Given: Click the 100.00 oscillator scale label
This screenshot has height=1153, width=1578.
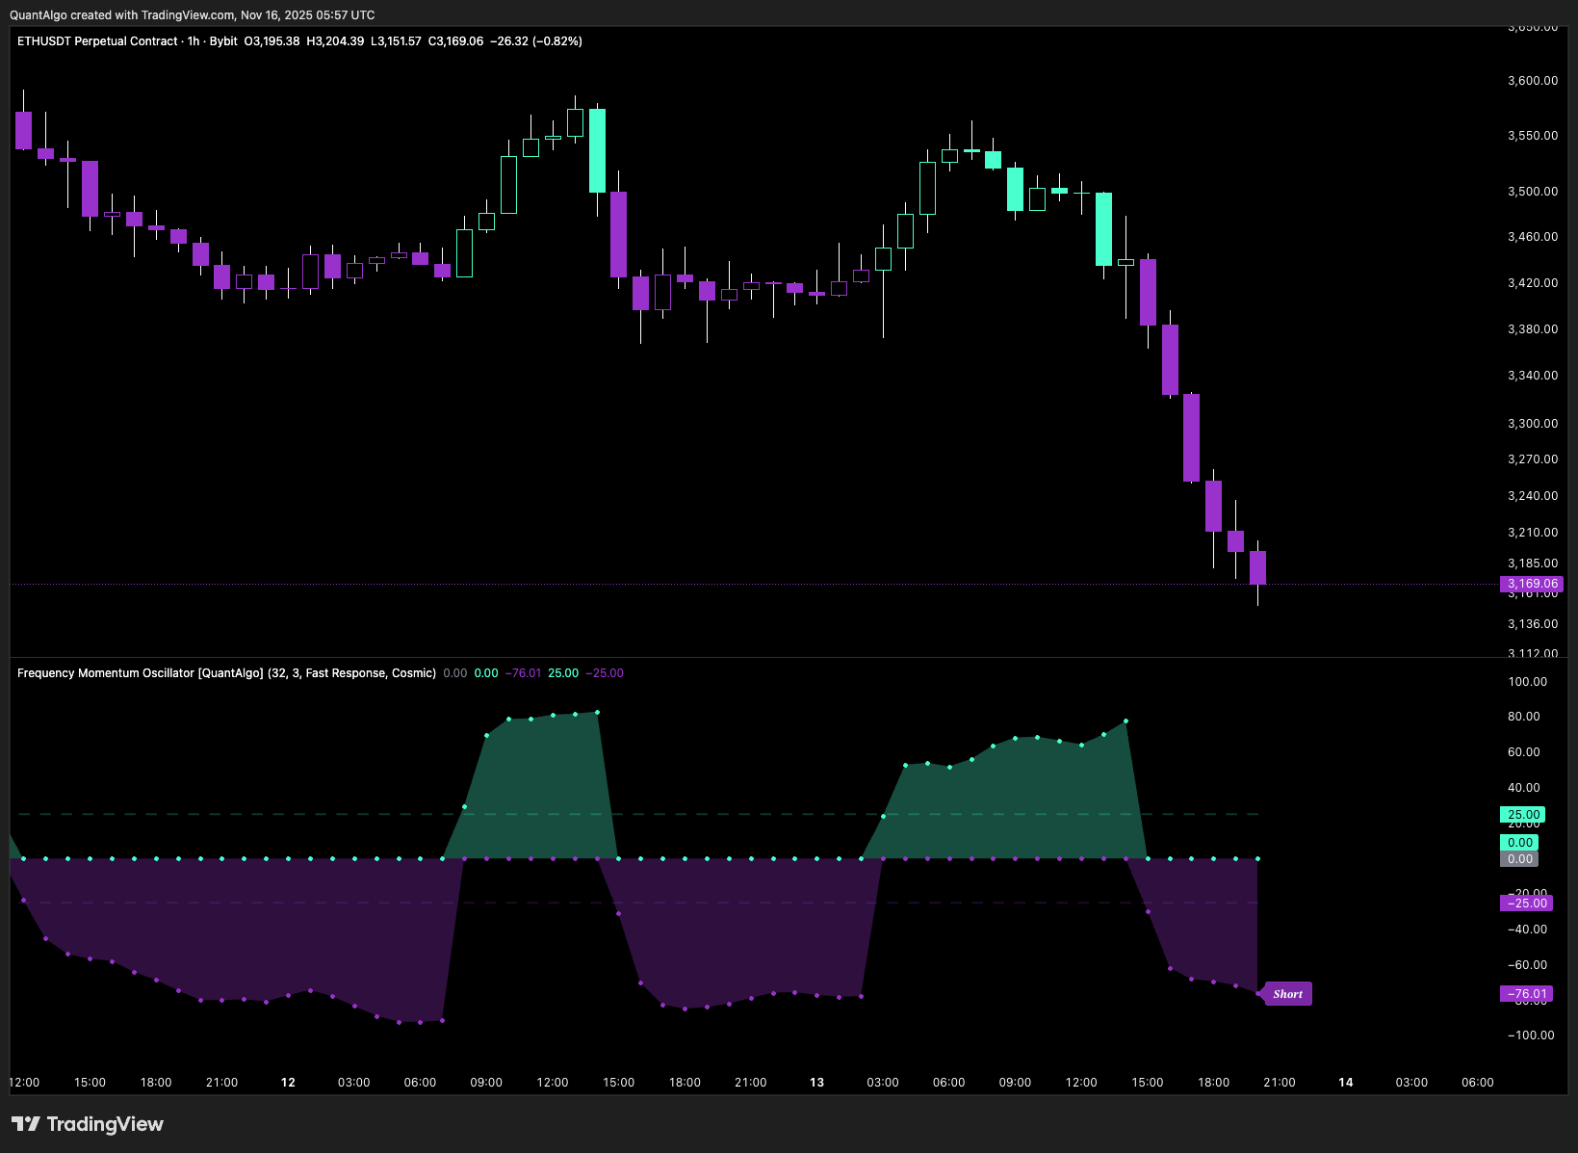Looking at the screenshot, I should point(1528,682).
